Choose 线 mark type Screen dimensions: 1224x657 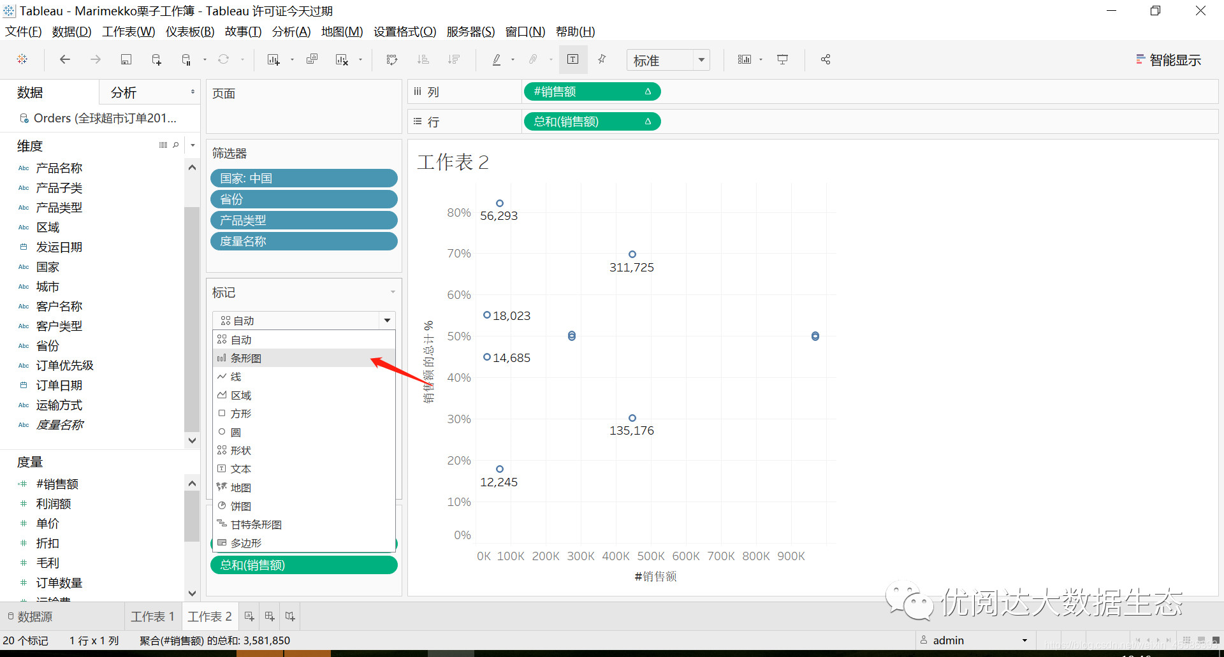click(x=304, y=377)
